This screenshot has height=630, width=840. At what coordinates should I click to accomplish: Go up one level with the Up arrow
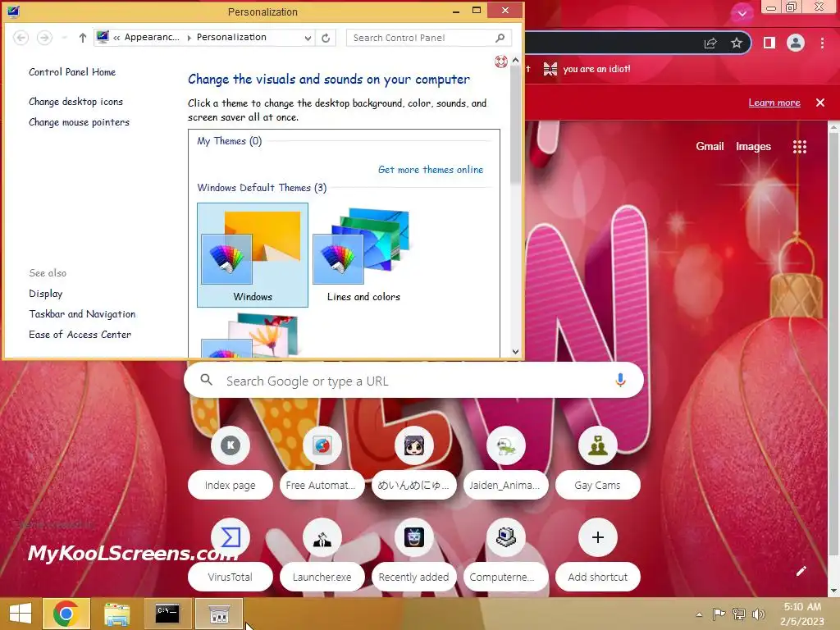pyautogui.click(x=83, y=38)
